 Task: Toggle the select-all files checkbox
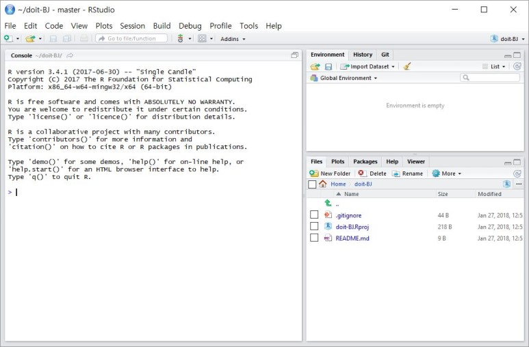point(312,184)
